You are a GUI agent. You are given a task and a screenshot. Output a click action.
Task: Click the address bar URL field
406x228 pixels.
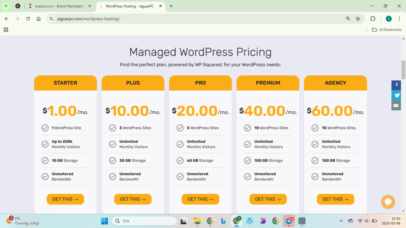pyautogui.click(x=197, y=19)
